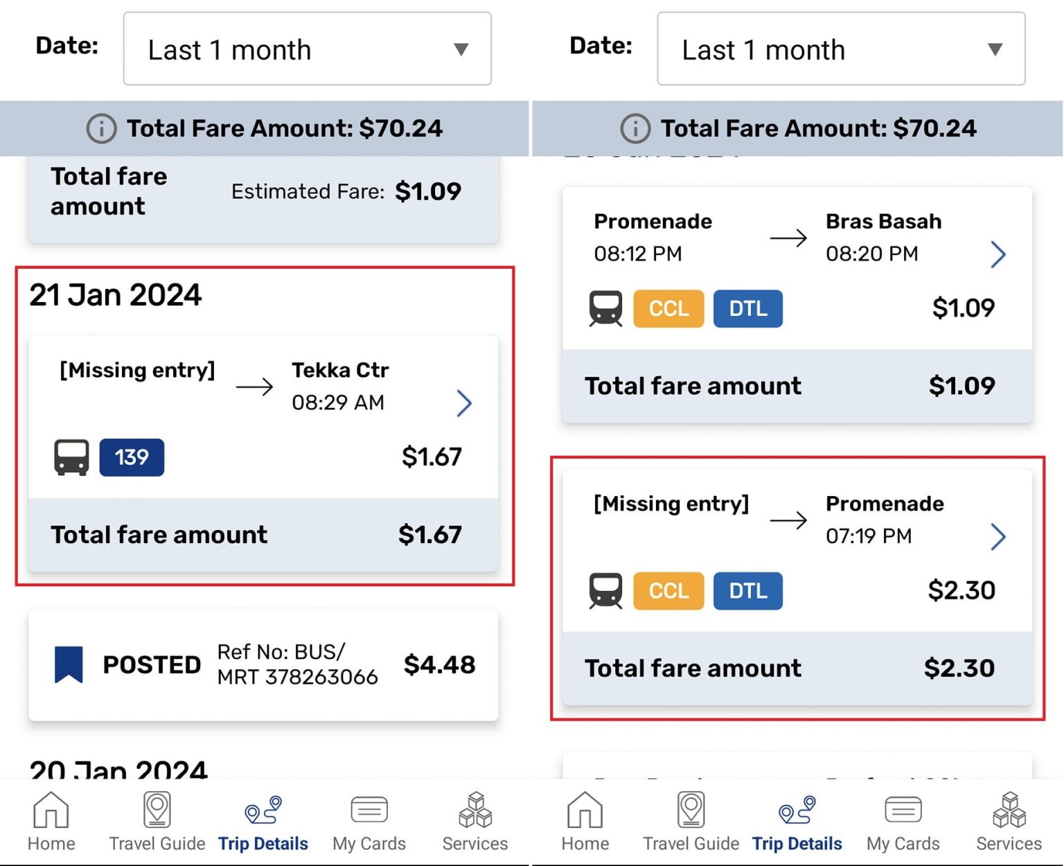Click the bus icon on the 139 trip

point(70,456)
